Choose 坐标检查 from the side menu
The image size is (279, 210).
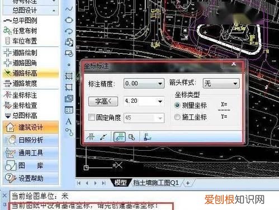click(20, 106)
